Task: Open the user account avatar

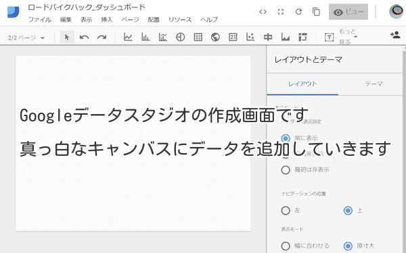Action: 396,11
